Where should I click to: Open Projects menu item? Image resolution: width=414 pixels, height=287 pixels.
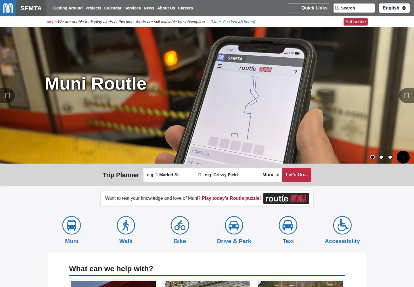point(93,8)
